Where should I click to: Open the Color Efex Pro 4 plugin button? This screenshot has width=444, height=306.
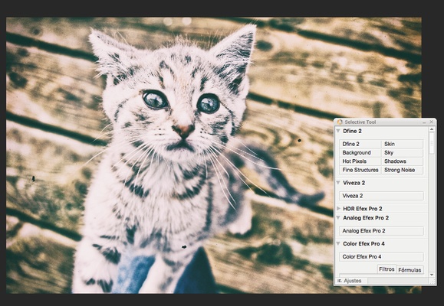pyautogui.click(x=381, y=257)
